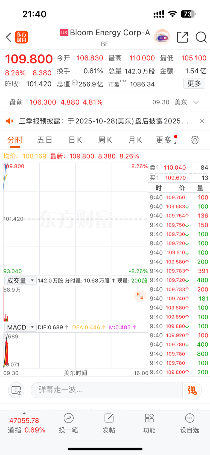Tap the 换手 0.61% value
The width and height of the screenshot is (210, 455).
(x=93, y=71)
